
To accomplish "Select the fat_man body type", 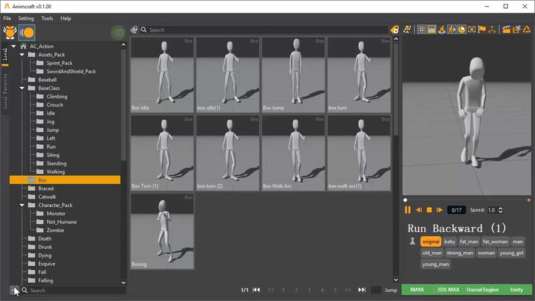I will [x=469, y=241].
